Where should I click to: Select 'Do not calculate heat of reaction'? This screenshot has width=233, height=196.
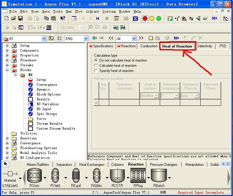(x=96, y=60)
